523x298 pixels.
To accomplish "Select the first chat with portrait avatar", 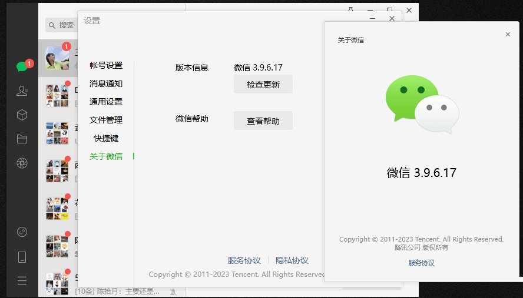I will 58,58.
